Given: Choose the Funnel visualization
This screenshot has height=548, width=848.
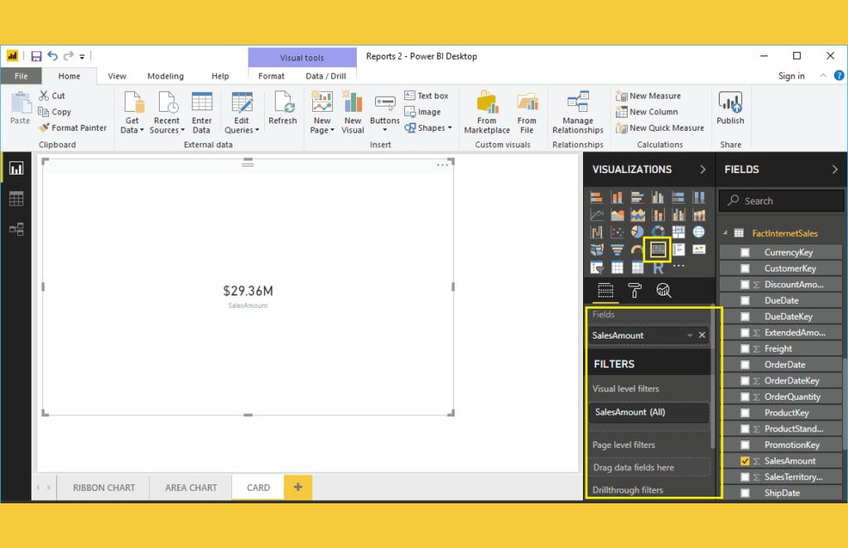Looking at the screenshot, I should (x=616, y=250).
